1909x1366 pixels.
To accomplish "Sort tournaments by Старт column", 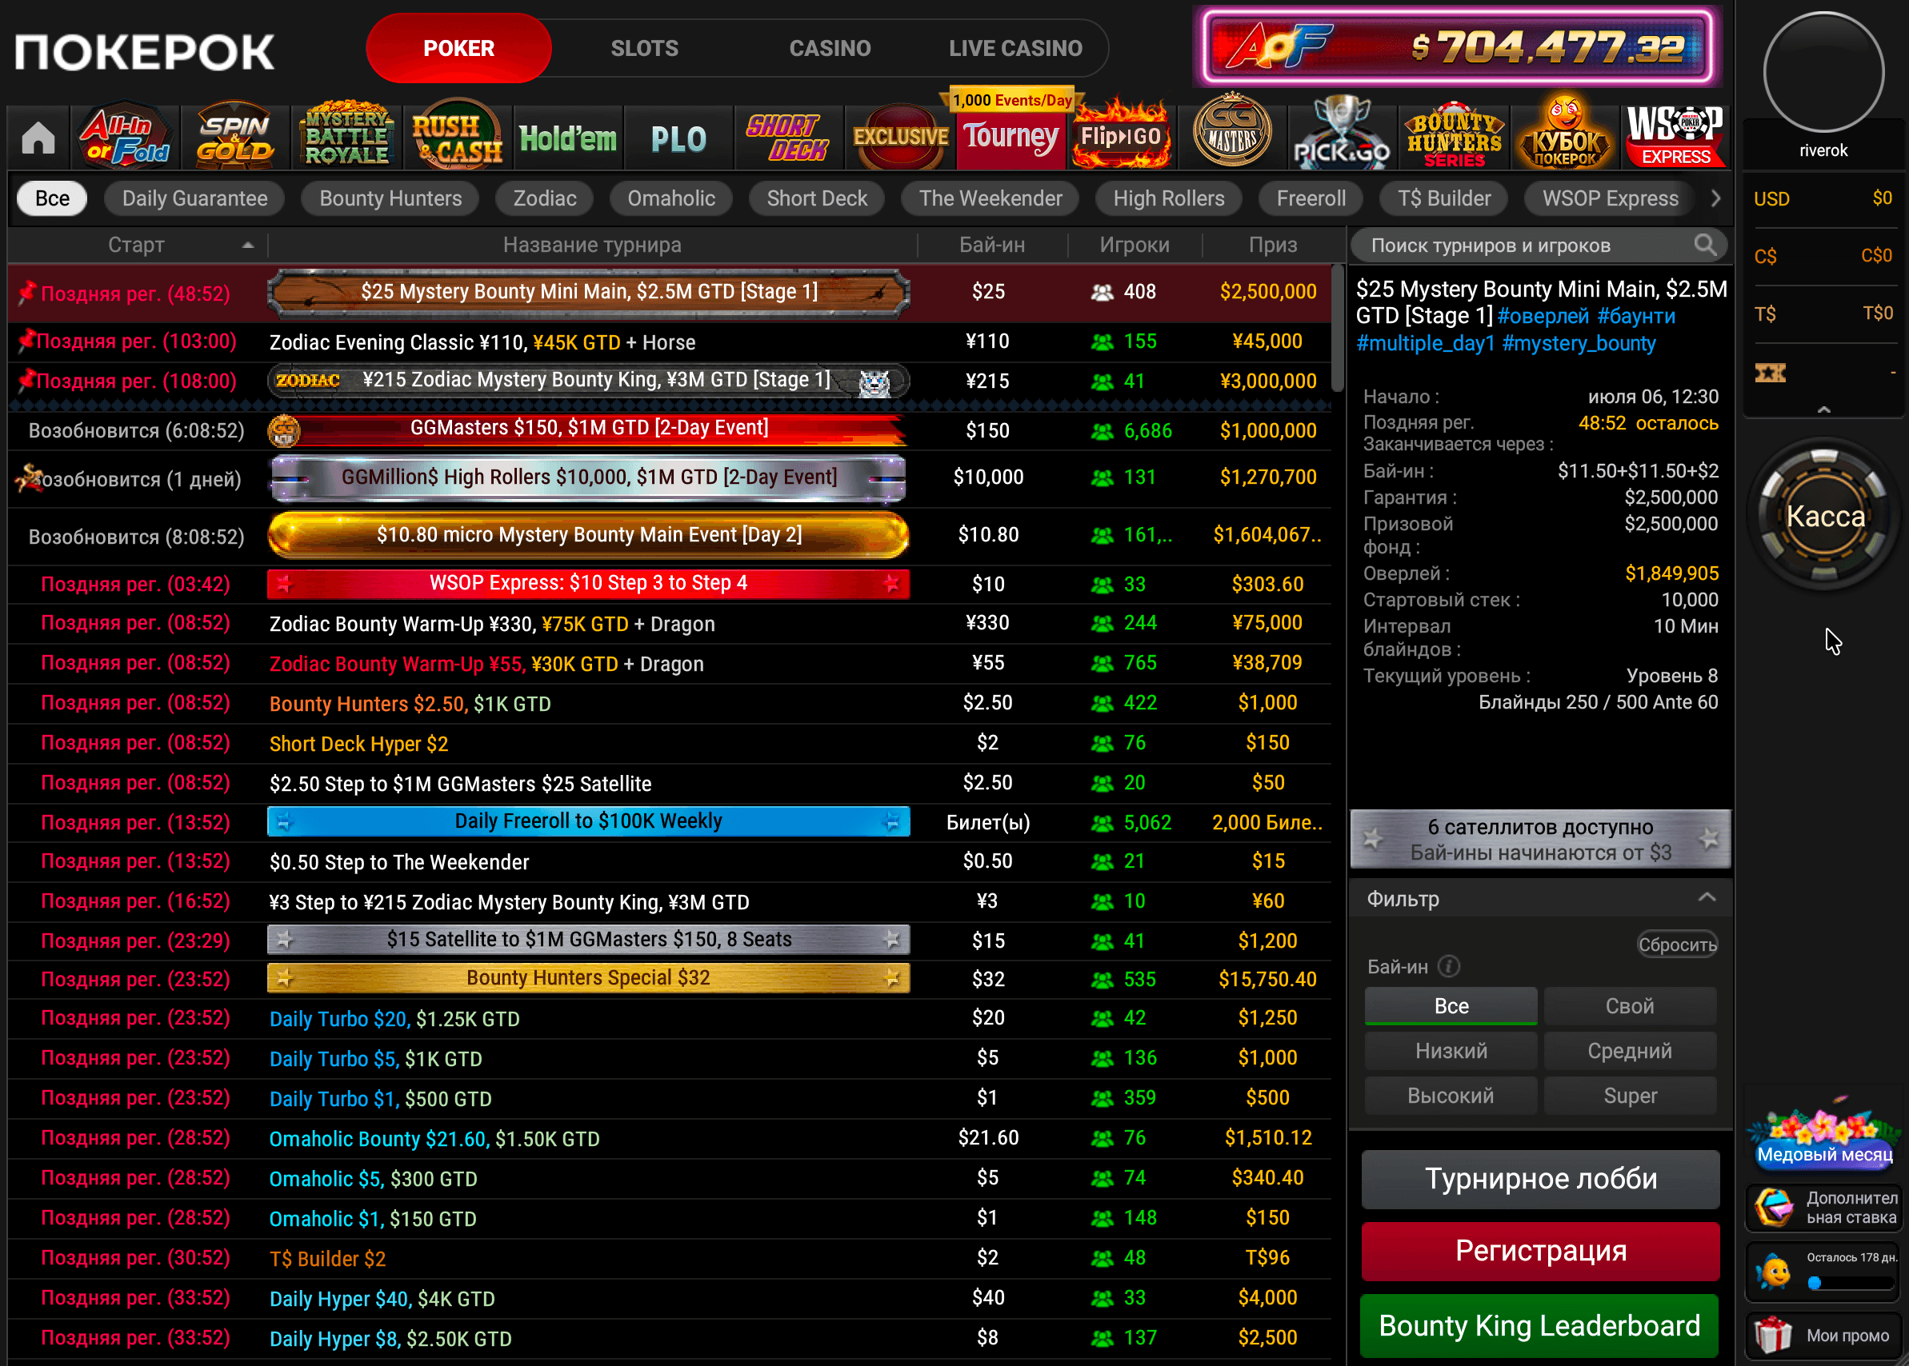I will click(136, 245).
